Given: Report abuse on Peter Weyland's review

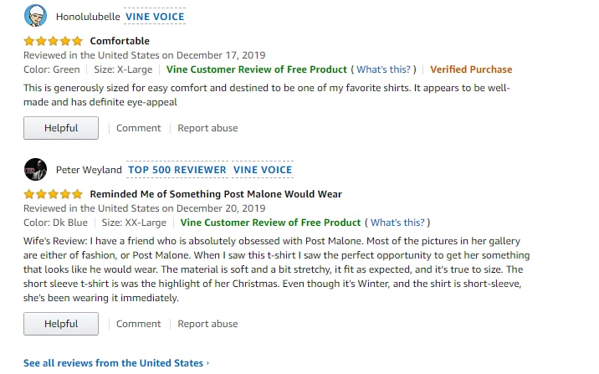Looking at the screenshot, I should [207, 324].
